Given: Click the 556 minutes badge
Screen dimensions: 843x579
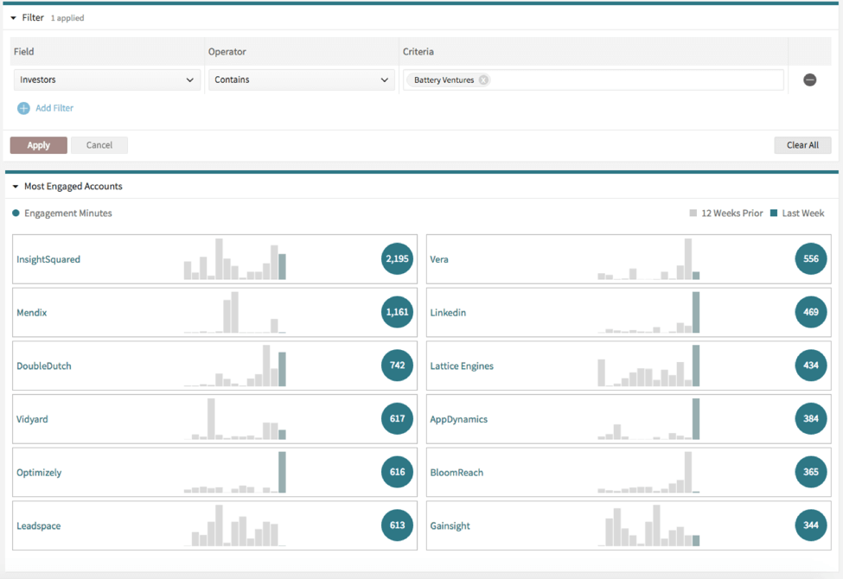Looking at the screenshot, I should (x=811, y=258).
